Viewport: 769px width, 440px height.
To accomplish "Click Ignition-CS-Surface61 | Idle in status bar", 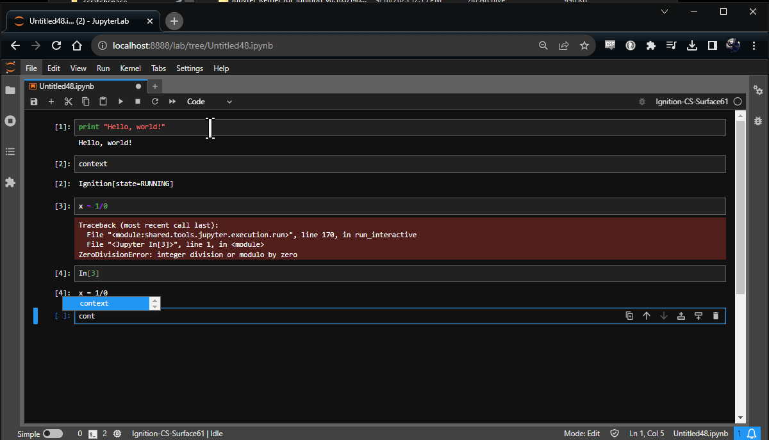I will pos(177,434).
